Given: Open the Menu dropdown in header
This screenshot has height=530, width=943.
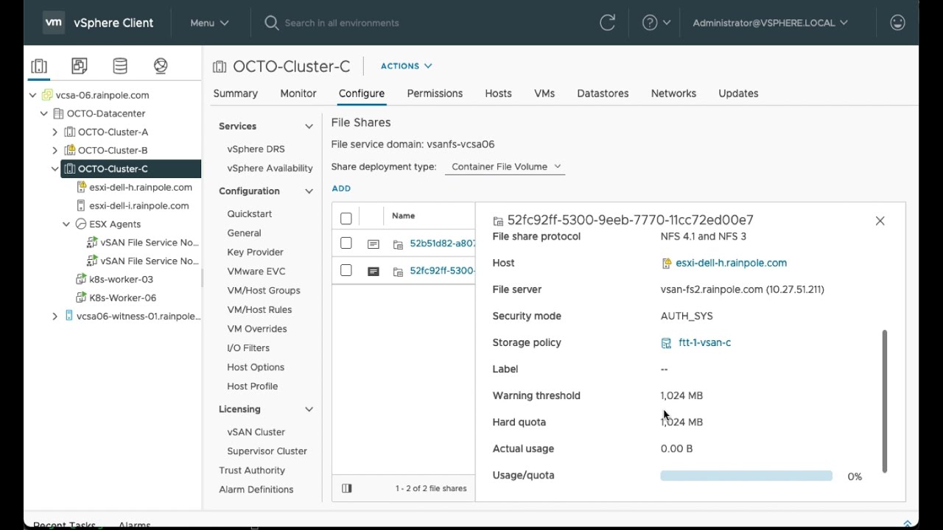Looking at the screenshot, I should pyautogui.click(x=209, y=23).
